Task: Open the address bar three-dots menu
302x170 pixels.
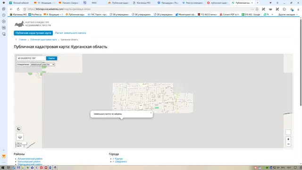Action: point(252,9)
